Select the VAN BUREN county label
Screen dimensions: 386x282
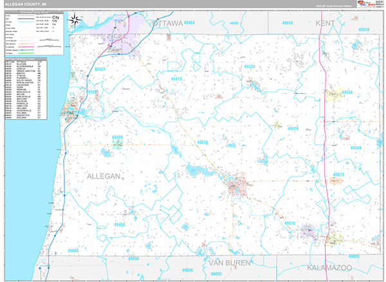tap(230, 263)
